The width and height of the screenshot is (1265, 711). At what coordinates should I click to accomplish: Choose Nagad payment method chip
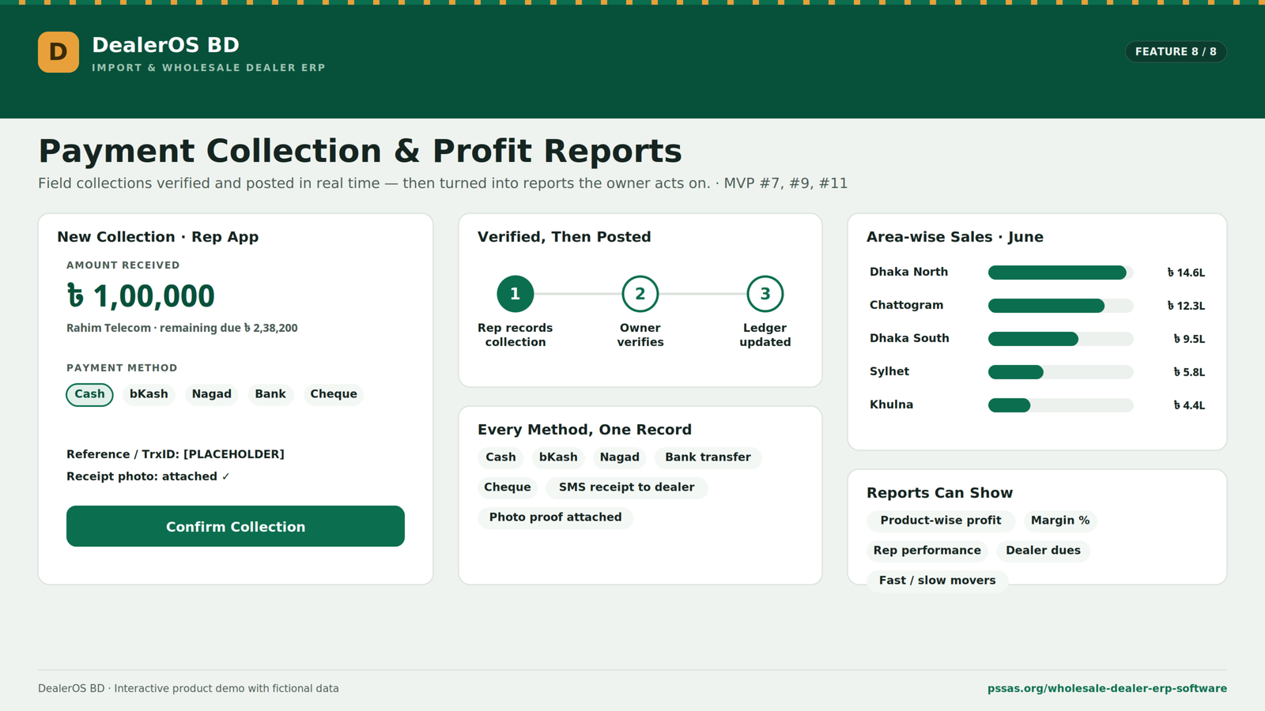(x=212, y=394)
